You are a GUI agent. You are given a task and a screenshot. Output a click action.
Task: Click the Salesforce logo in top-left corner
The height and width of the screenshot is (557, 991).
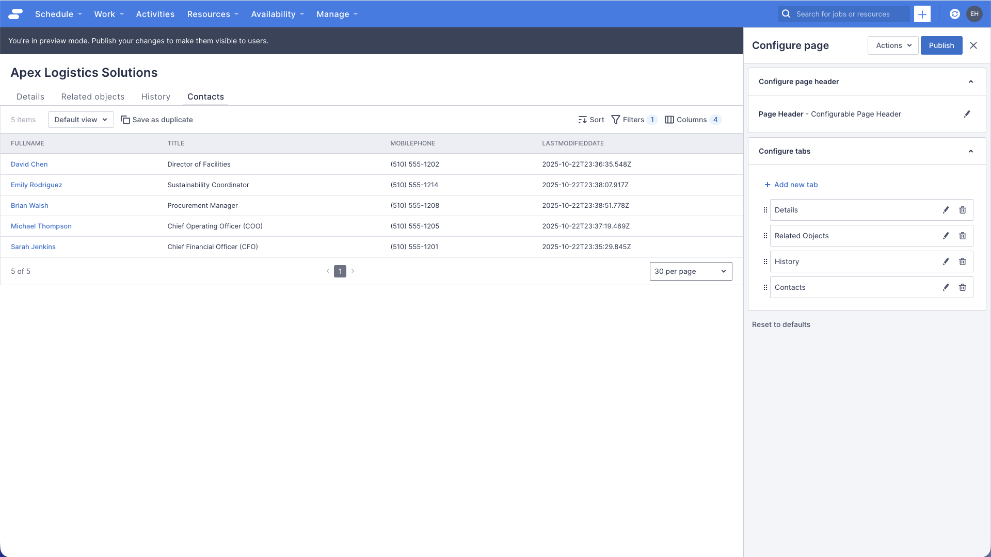(x=15, y=13)
